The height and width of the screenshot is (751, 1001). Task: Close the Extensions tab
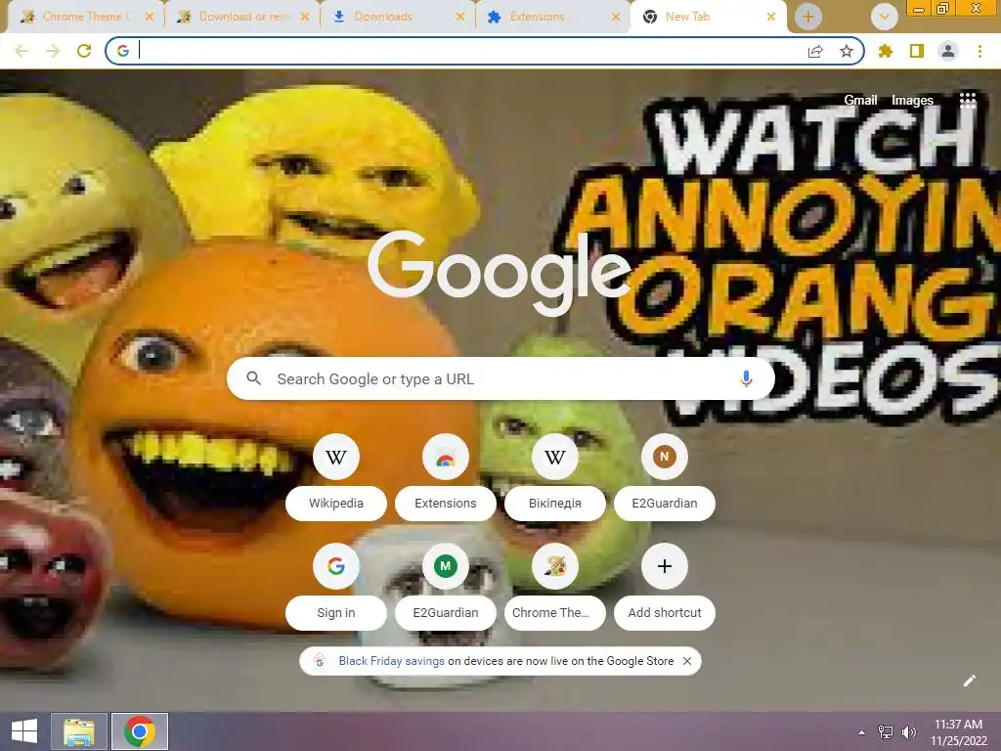(616, 17)
